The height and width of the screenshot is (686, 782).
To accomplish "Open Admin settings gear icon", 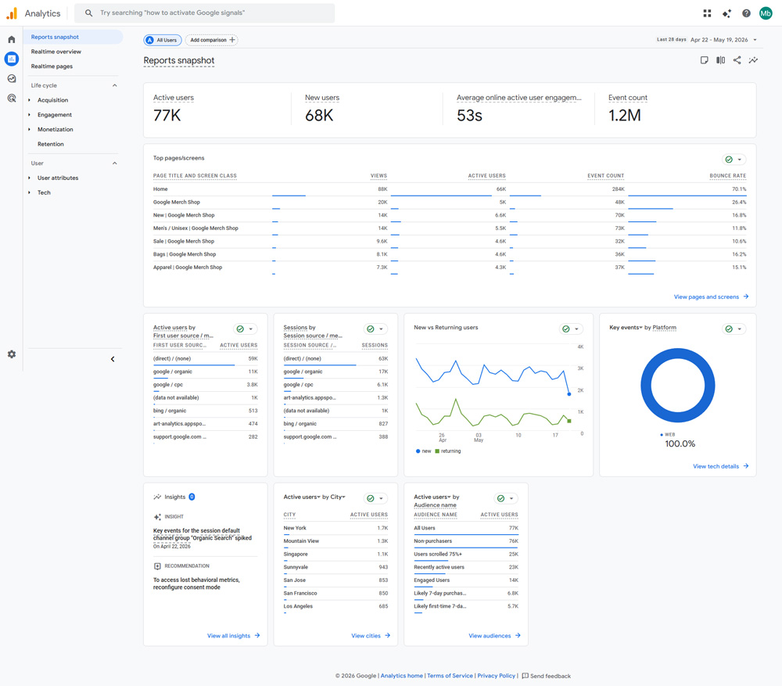I will pos(12,354).
